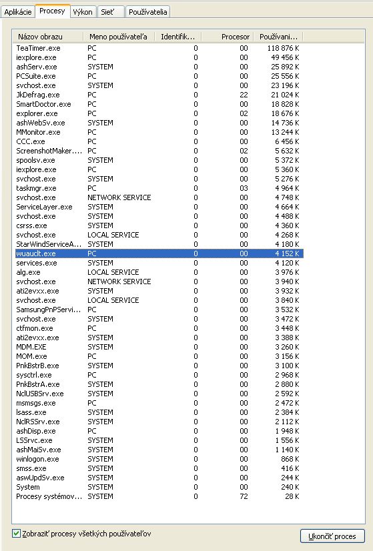Select the StarWindServiceA... process row
This screenshot has width=373, height=551.
point(159,244)
